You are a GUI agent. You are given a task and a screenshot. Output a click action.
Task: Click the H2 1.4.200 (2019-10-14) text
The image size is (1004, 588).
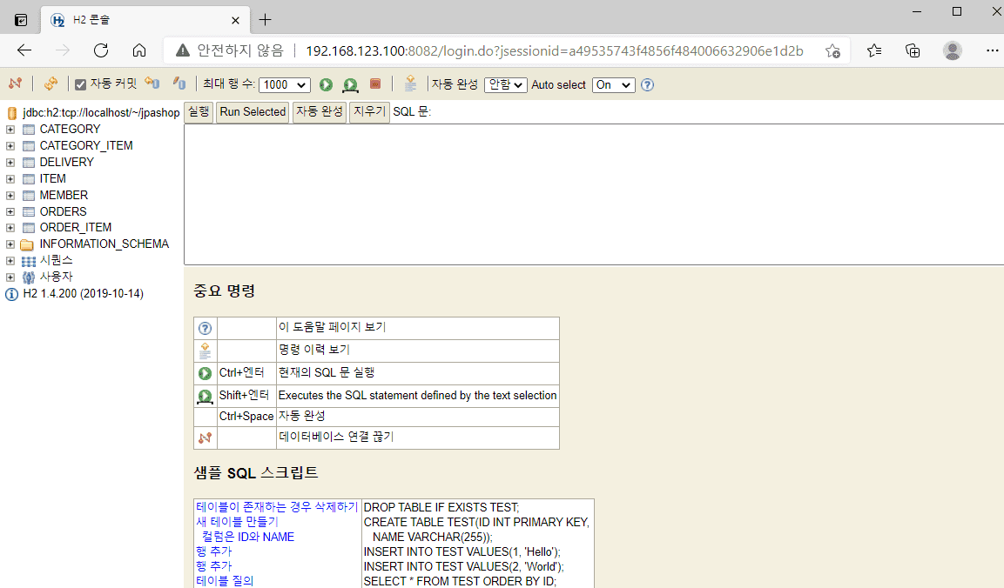[84, 294]
